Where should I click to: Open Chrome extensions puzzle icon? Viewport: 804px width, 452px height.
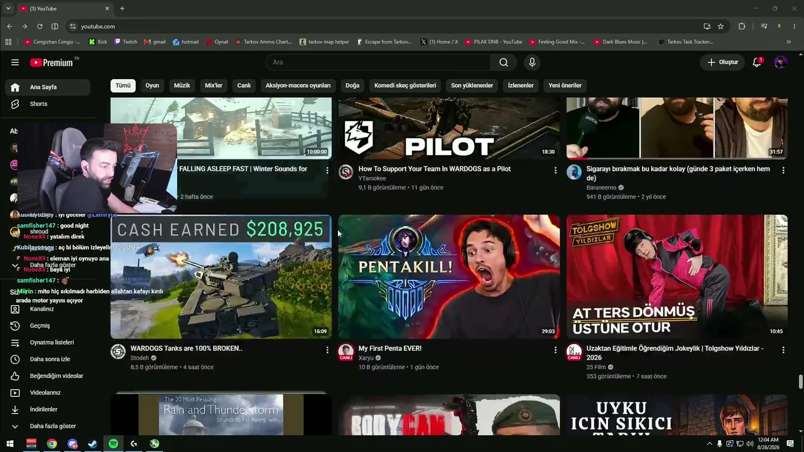[742, 26]
